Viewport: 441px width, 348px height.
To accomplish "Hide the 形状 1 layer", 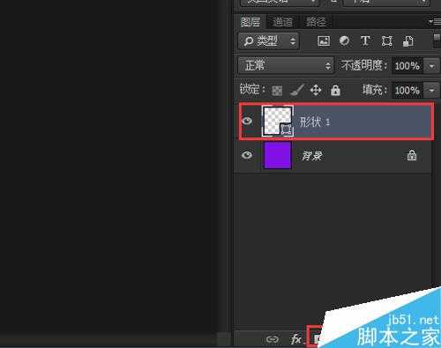I will [247, 121].
